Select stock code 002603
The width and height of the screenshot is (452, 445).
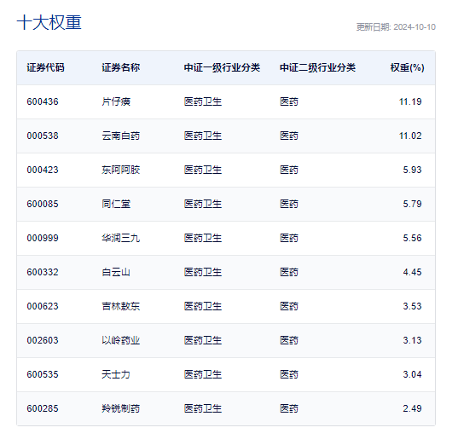[x=43, y=340]
